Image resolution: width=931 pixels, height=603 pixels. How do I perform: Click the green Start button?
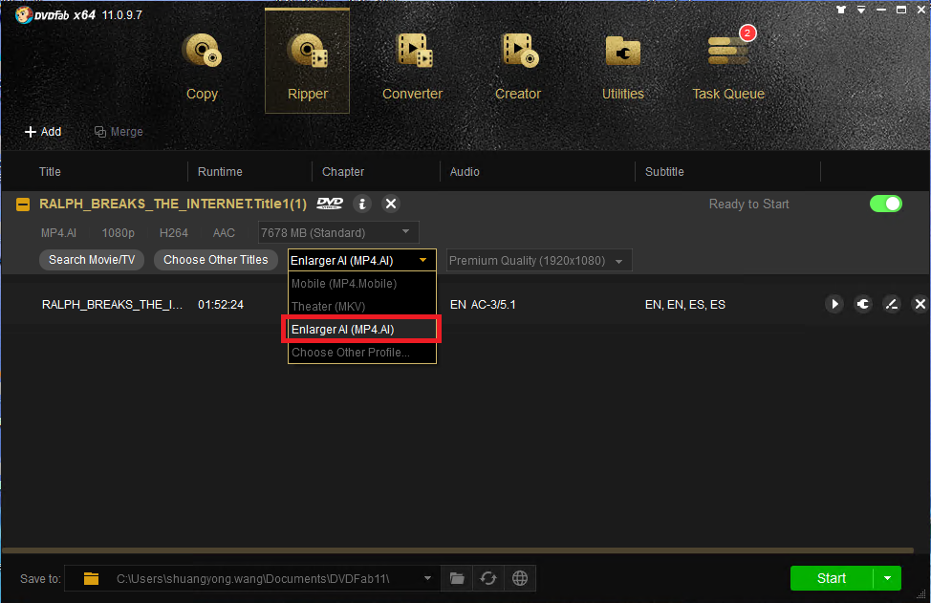[x=832, y=578]
